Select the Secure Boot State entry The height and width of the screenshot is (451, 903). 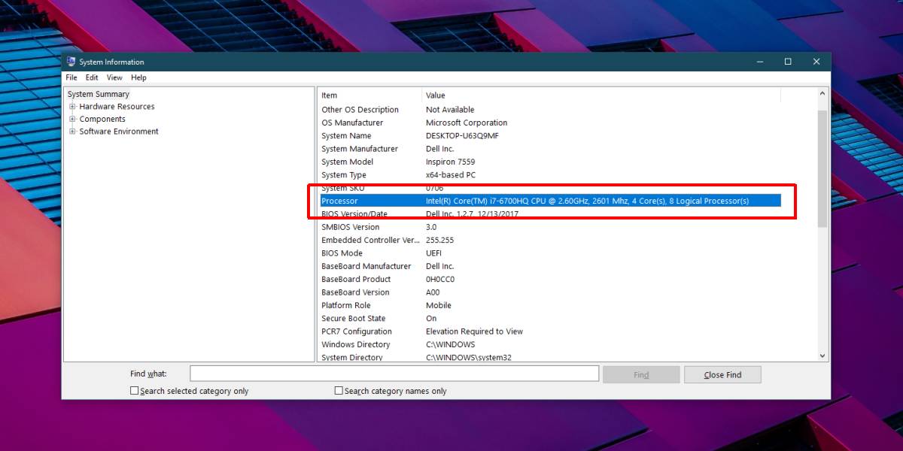coord(354,318)
